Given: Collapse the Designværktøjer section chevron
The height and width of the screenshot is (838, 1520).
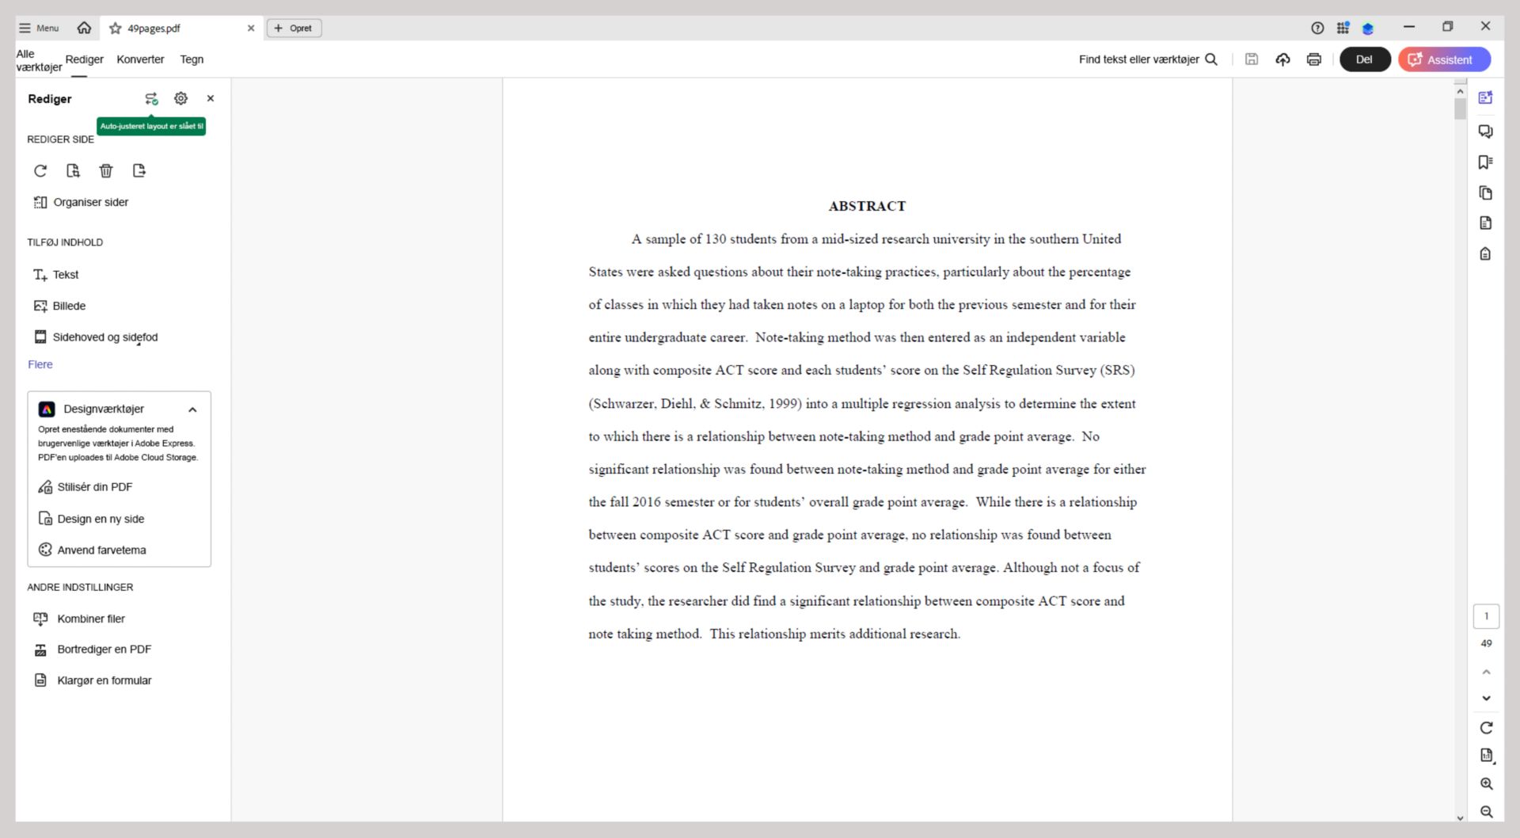Looking at the screenshot, I should [x=192, y=409].
